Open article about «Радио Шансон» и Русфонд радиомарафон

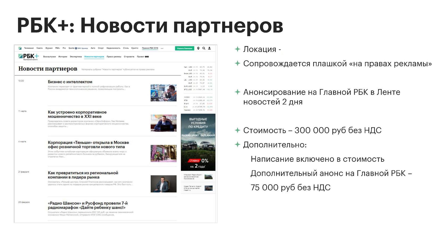coord(88,205)
